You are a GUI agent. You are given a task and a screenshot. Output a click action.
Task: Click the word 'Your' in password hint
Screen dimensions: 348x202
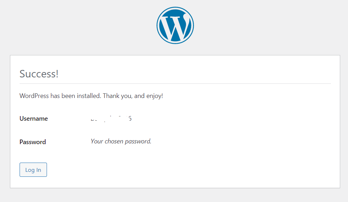tap(97, 141)
